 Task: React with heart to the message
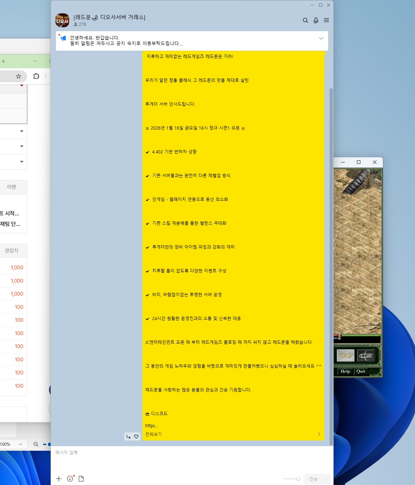click(136, 437)
